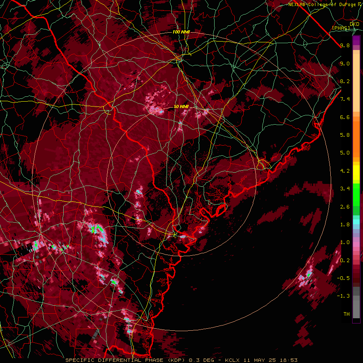Viewport: 363px width, 363px height.
Task: Click the KCLX radar station identifier
Action: (x=232, y=360)
